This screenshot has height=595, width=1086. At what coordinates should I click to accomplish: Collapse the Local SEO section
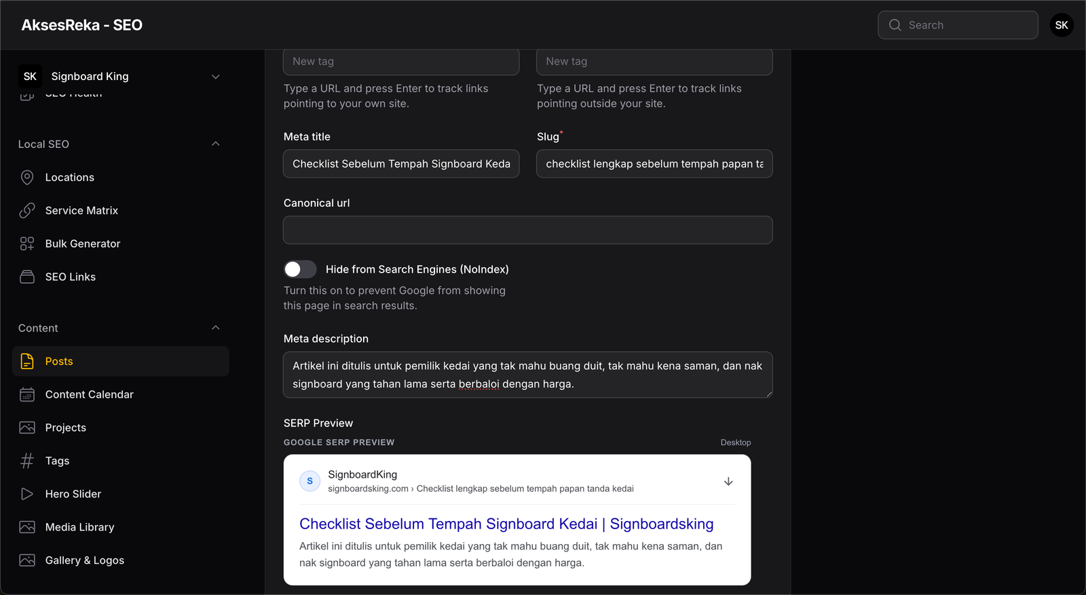[215, 144]
